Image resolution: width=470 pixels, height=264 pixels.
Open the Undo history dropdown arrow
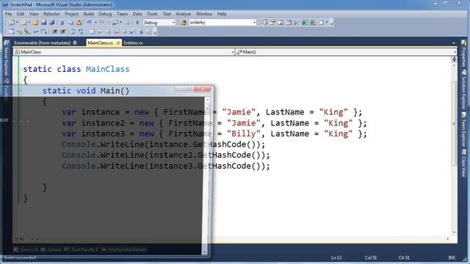pyautogui.click(x=95, y=23)
